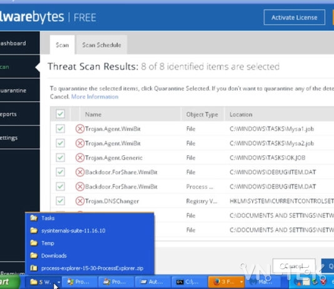Click the threat icon on the Mysa2.job row
The image size is (334, 289).
click(x=80, y=143)
